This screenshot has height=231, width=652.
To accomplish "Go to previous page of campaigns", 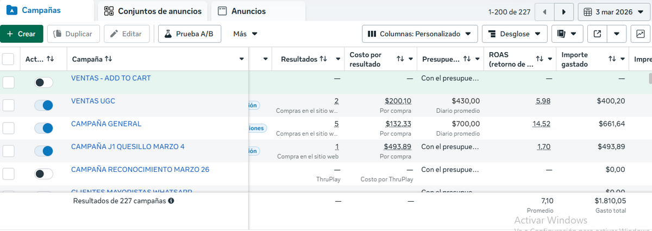I will pyautogui.click(x=545, y=11).
